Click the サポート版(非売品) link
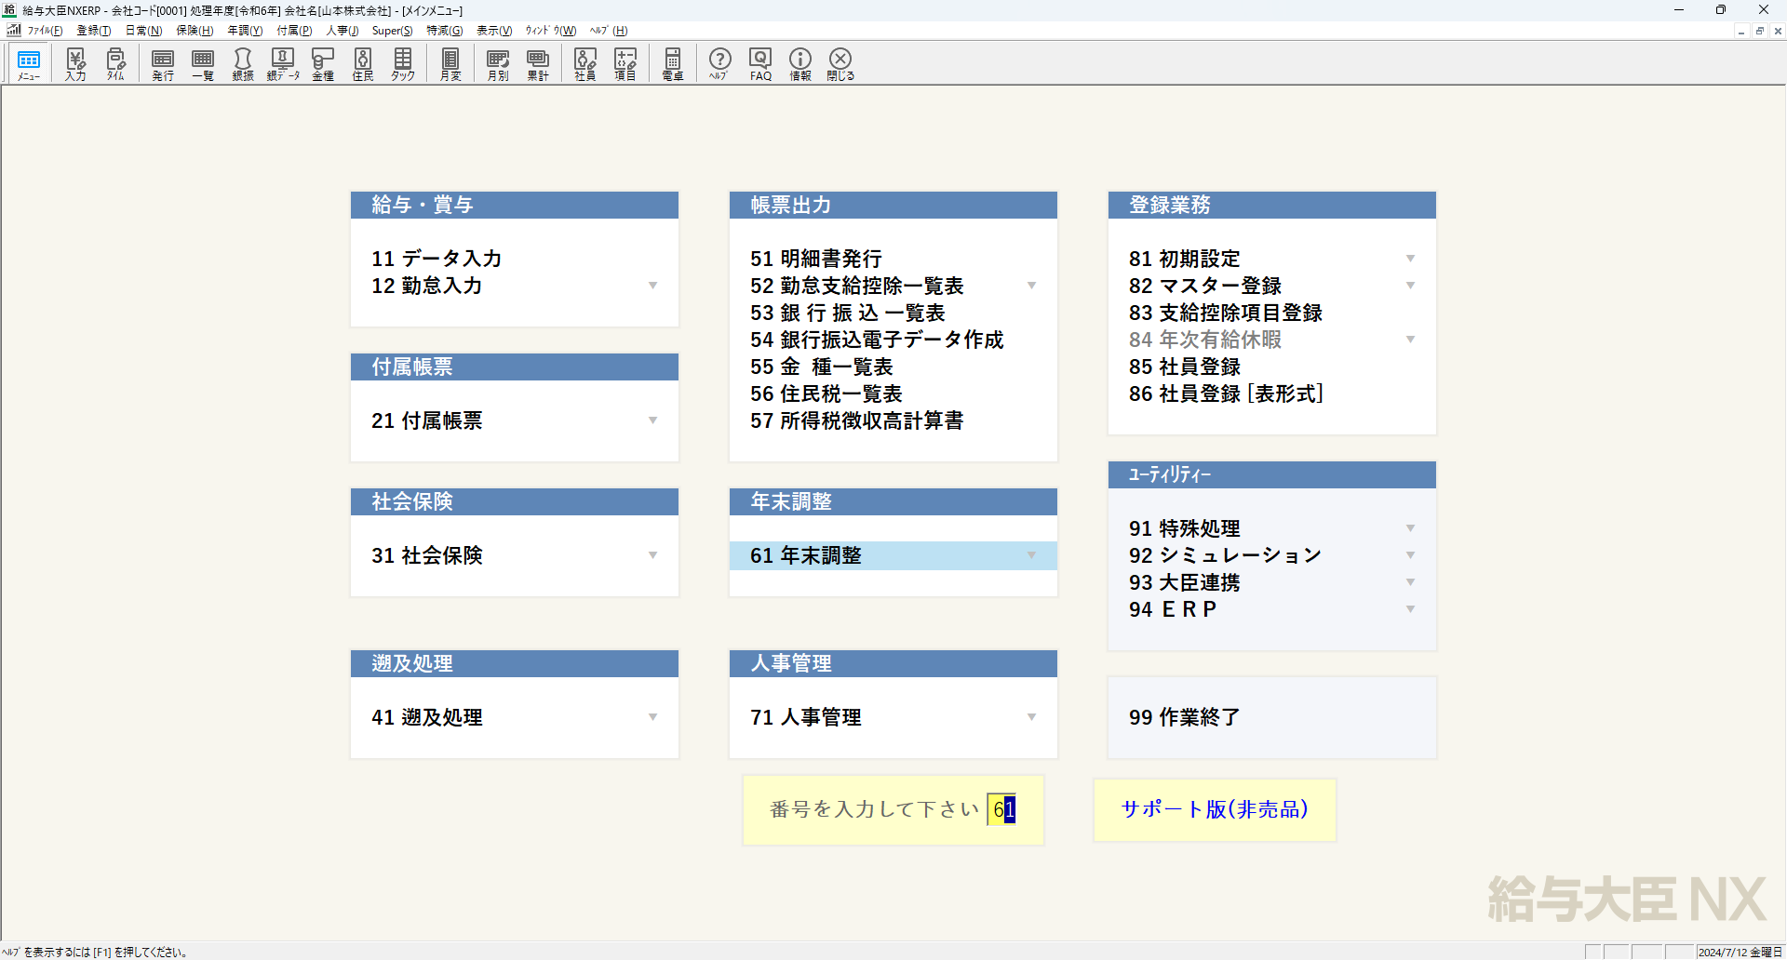The width and height of the screenshot is (1787, 960). (x=1215, y=809)
